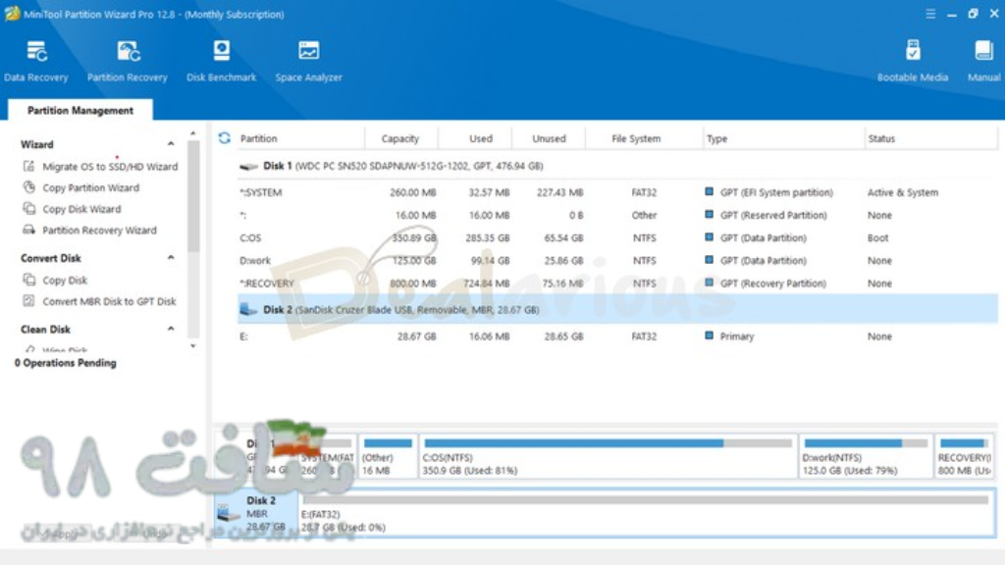Open Copy Partition Wizard

pos(90,187)
